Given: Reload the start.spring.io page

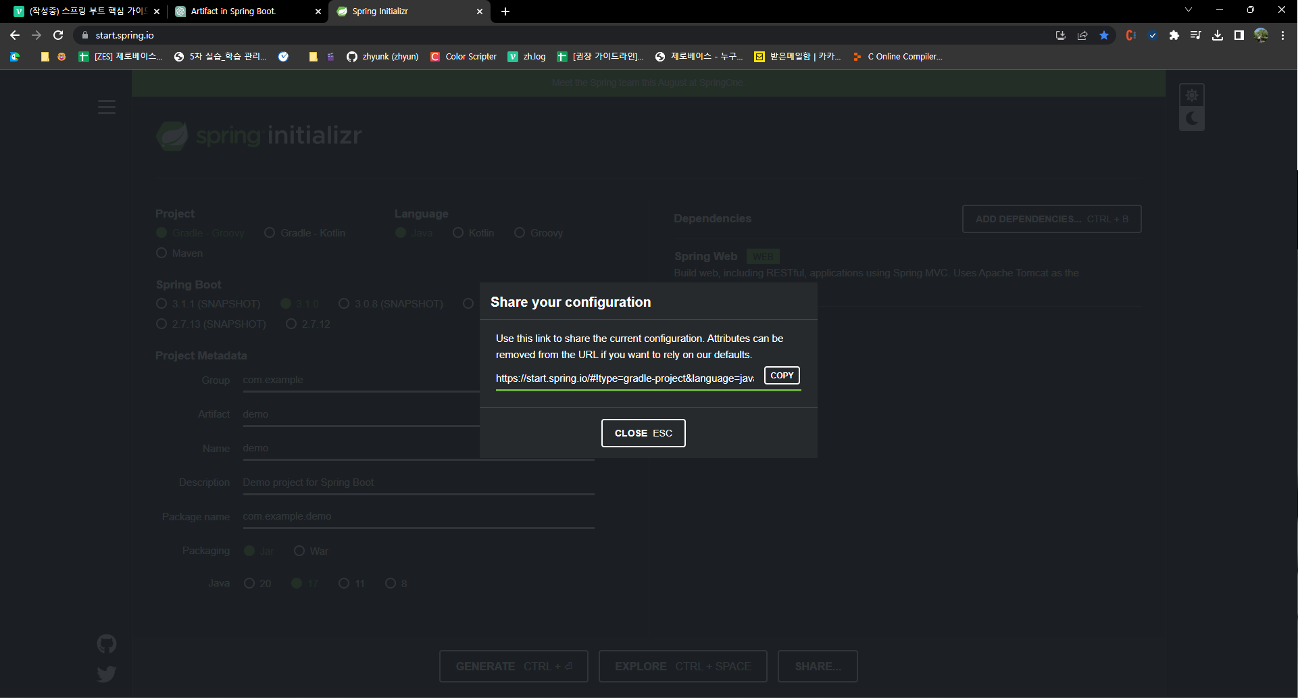Looking at the screenshot, I should (x=58, y=35).
